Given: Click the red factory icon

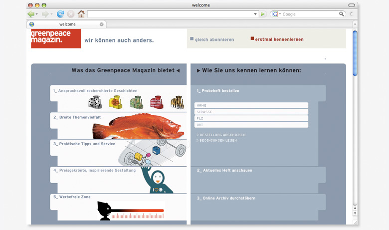Looking at the screenshot, I should tap(157, 102).
